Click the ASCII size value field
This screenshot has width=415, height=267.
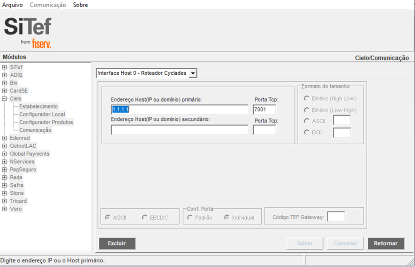(x=342, y=120)
